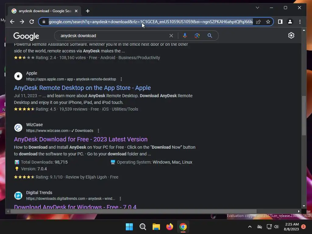Open the Chrome profile menu
The image size is (312, 234).
coord(290,22)
